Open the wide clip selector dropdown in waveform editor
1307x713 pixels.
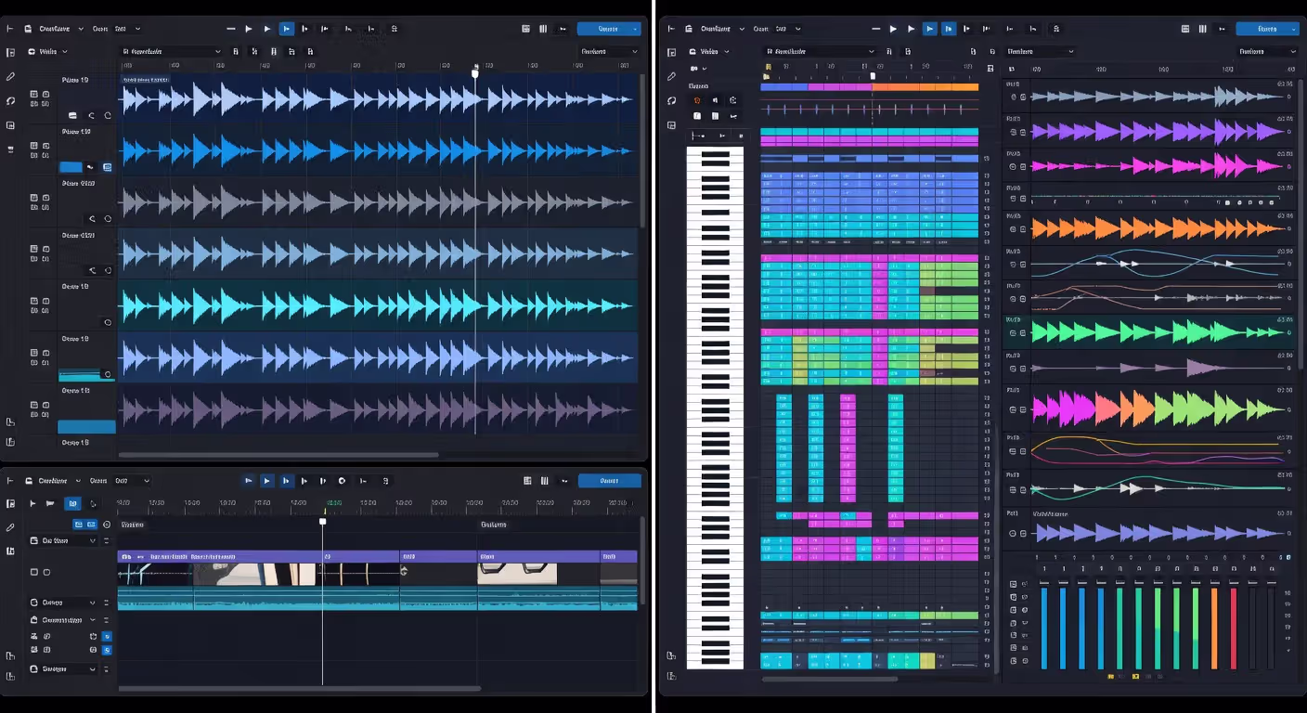click(x=172, y=52)
